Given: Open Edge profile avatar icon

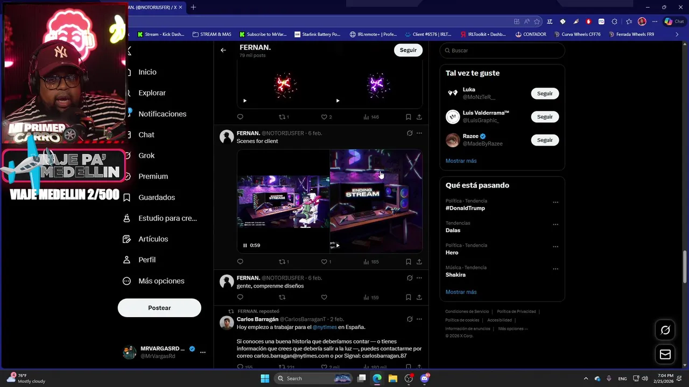Looking at the screenshot, I should tap(642, 21).
